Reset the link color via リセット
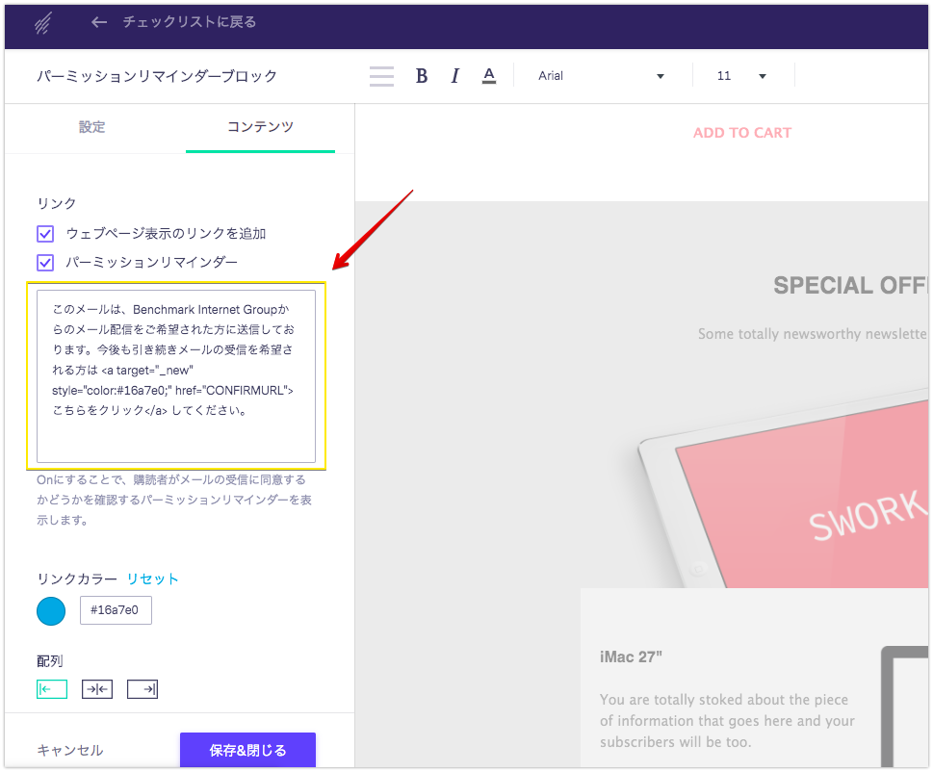Viewport: 933px width, 772px height. 152,578
